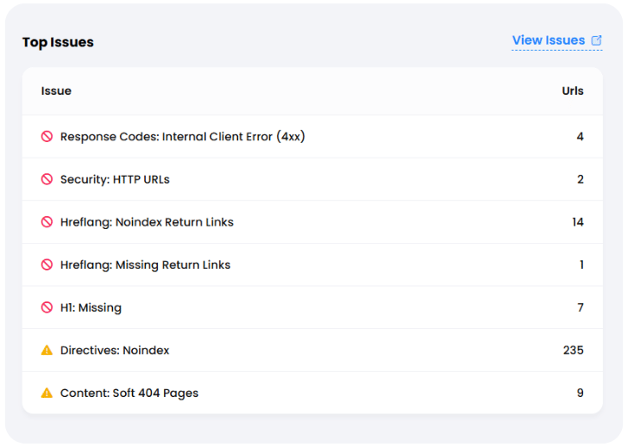Open Response Codes: Internal Client Error (4xx) issue

tap(182, 137)
